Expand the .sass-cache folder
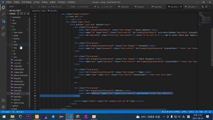This screenshot has width=213, height=120. pos(18,33)
